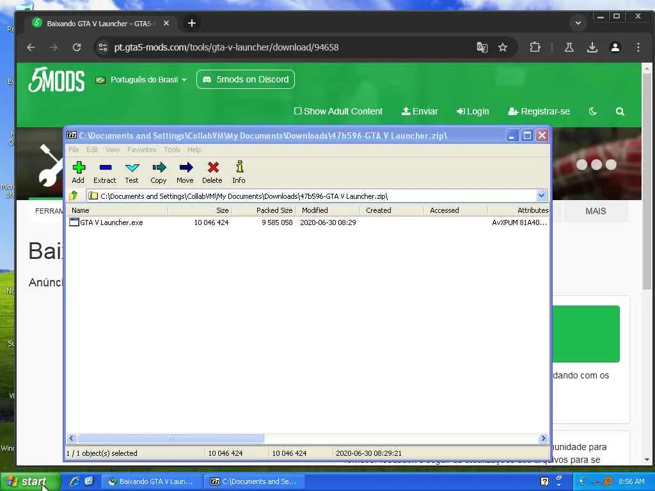Click the GTA V Launcher.exe file icon
This screenshot has width=655, height=491.
74,222
